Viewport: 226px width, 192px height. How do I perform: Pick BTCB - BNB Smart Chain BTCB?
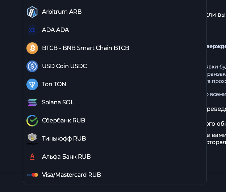click(85, 48)
